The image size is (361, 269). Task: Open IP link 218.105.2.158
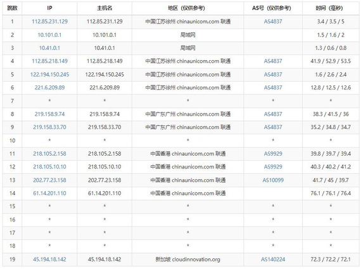click(49, 154)
